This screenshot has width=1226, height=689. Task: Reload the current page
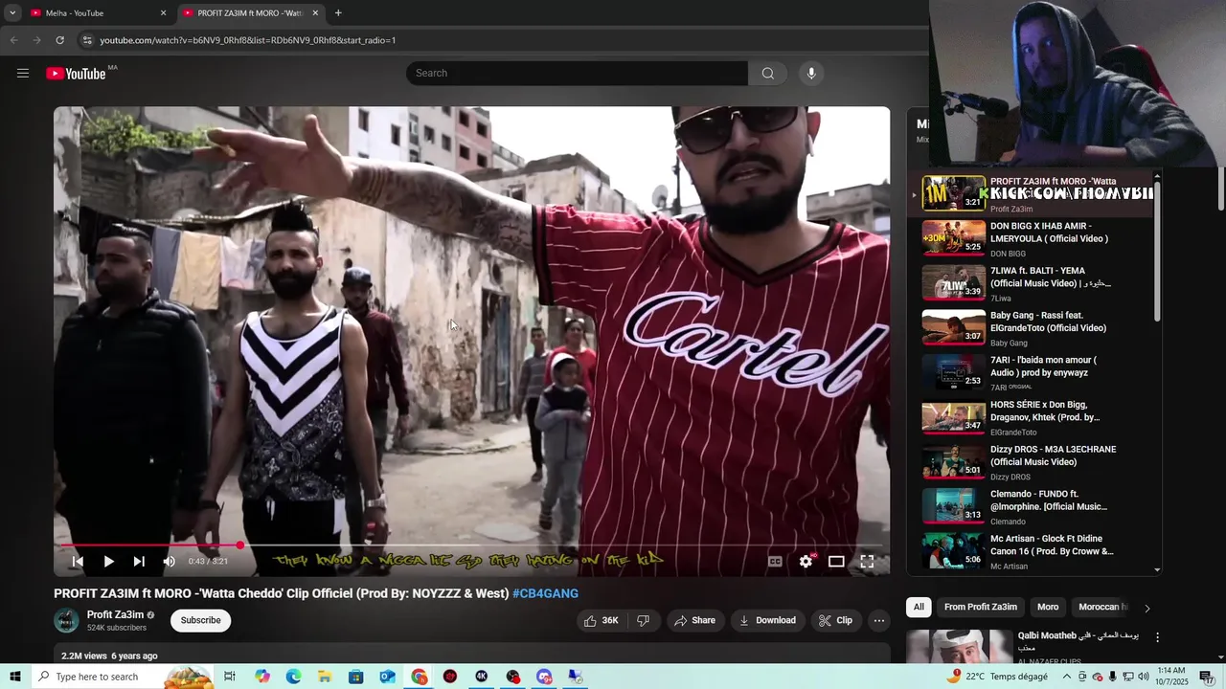pos(59,40)
